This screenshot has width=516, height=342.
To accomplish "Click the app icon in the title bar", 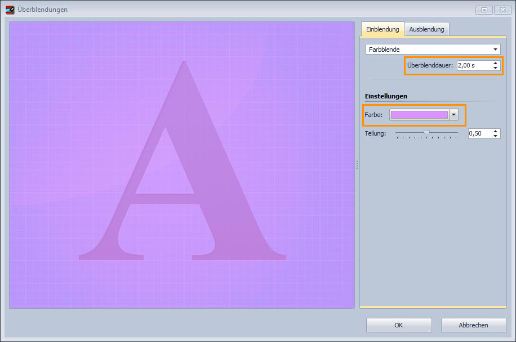I will click(x=10, y=10).
